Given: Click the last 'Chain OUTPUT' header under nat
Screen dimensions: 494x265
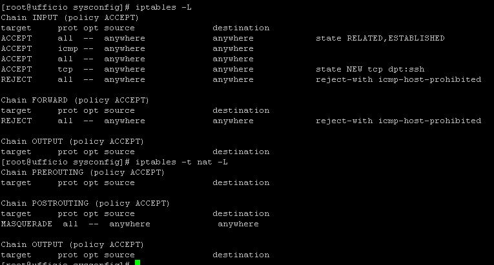Looking at the screenshot, I should click(x=72, y=244).
